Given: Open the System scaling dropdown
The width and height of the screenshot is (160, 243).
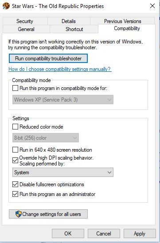Looking at the screenshot, I should point(63,172).
